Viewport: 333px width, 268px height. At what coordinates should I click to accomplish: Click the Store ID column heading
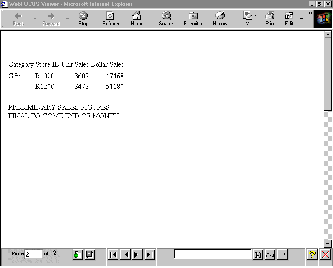(47, 64)
